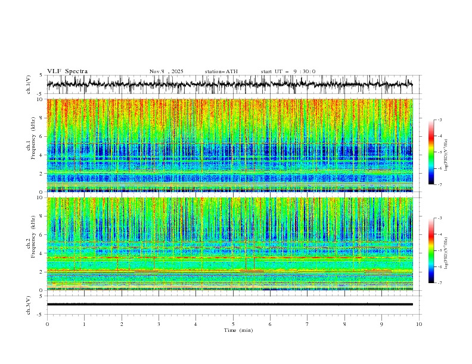
Task: Click the 5 minute tick on the time axis
Action: pyautogui.click(x=233, y=324)
